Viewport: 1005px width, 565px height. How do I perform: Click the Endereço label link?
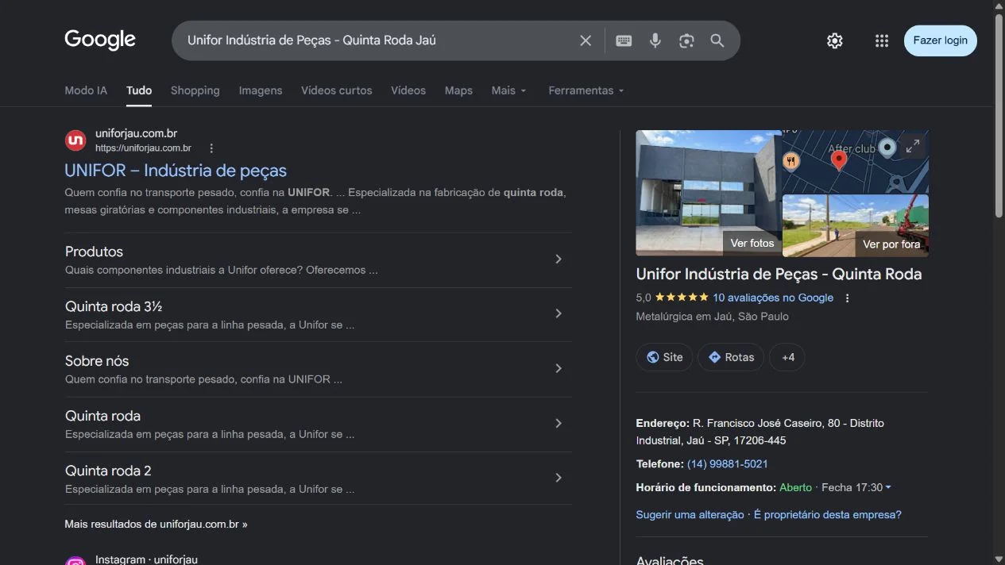[x=663, y=423]
